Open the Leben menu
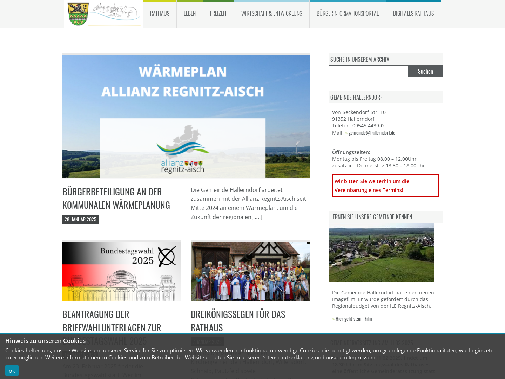This screenshot has height=379, width=505. click(x=190, y=14)
